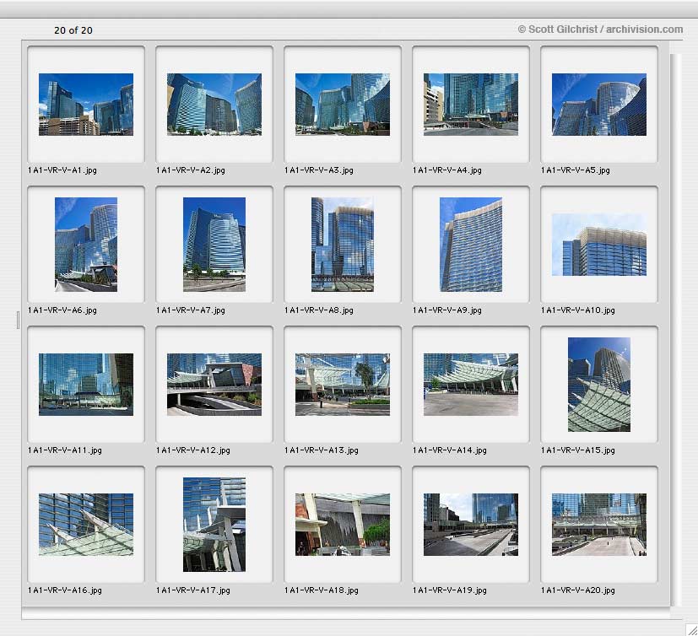Image resolution: width=698 pixels, height=636 pixels.
Task: Select thumbnail 1A1-VR-V-A20.jpg
Action: 598,525
